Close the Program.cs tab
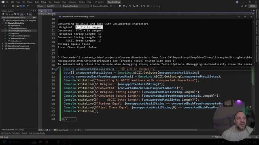 point(51,11)
